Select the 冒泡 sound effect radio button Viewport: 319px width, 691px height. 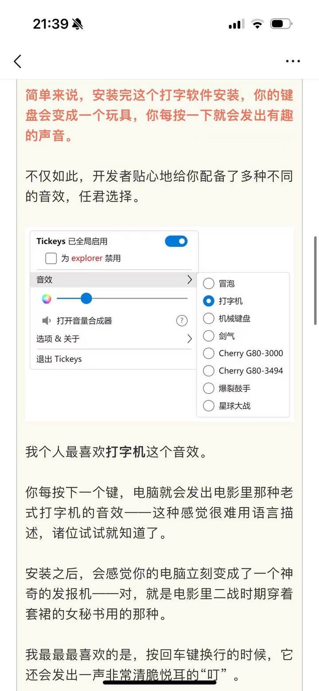209,283
